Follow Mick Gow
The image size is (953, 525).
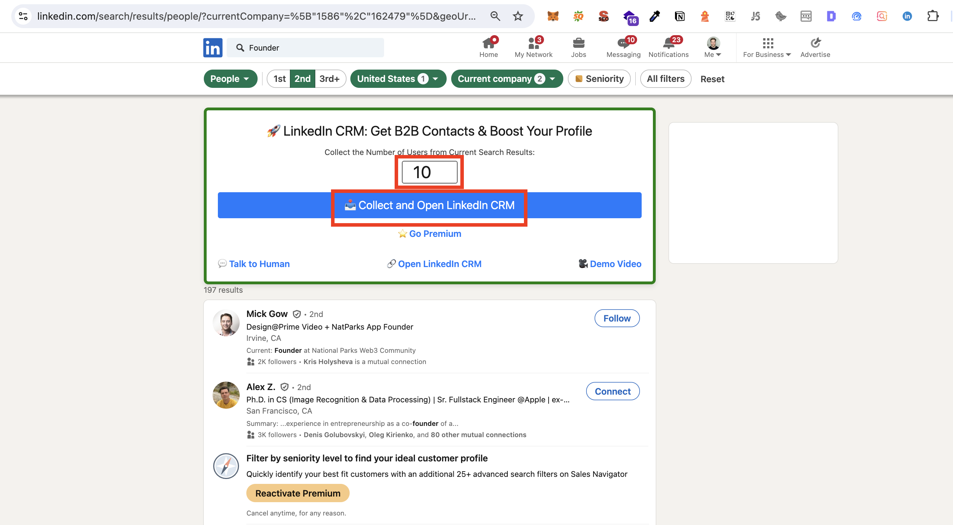click(x=617, y=318)
